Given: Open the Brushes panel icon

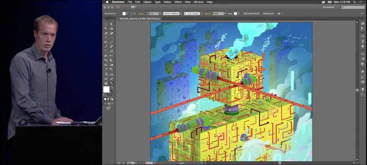Looking at the screenshot, I should click(x=362, y=40).
